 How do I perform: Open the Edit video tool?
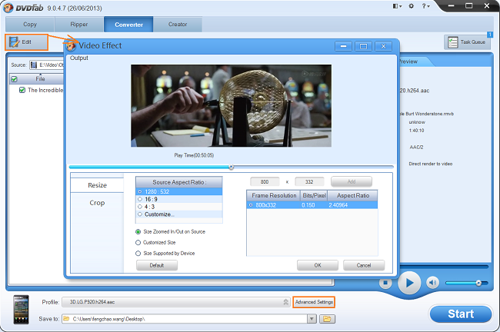pos(26,42)
